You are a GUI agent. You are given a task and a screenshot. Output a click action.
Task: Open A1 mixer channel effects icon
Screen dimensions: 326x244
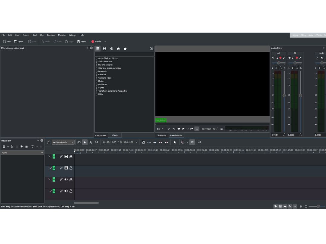pyautogui.click(x=284, y=58)
